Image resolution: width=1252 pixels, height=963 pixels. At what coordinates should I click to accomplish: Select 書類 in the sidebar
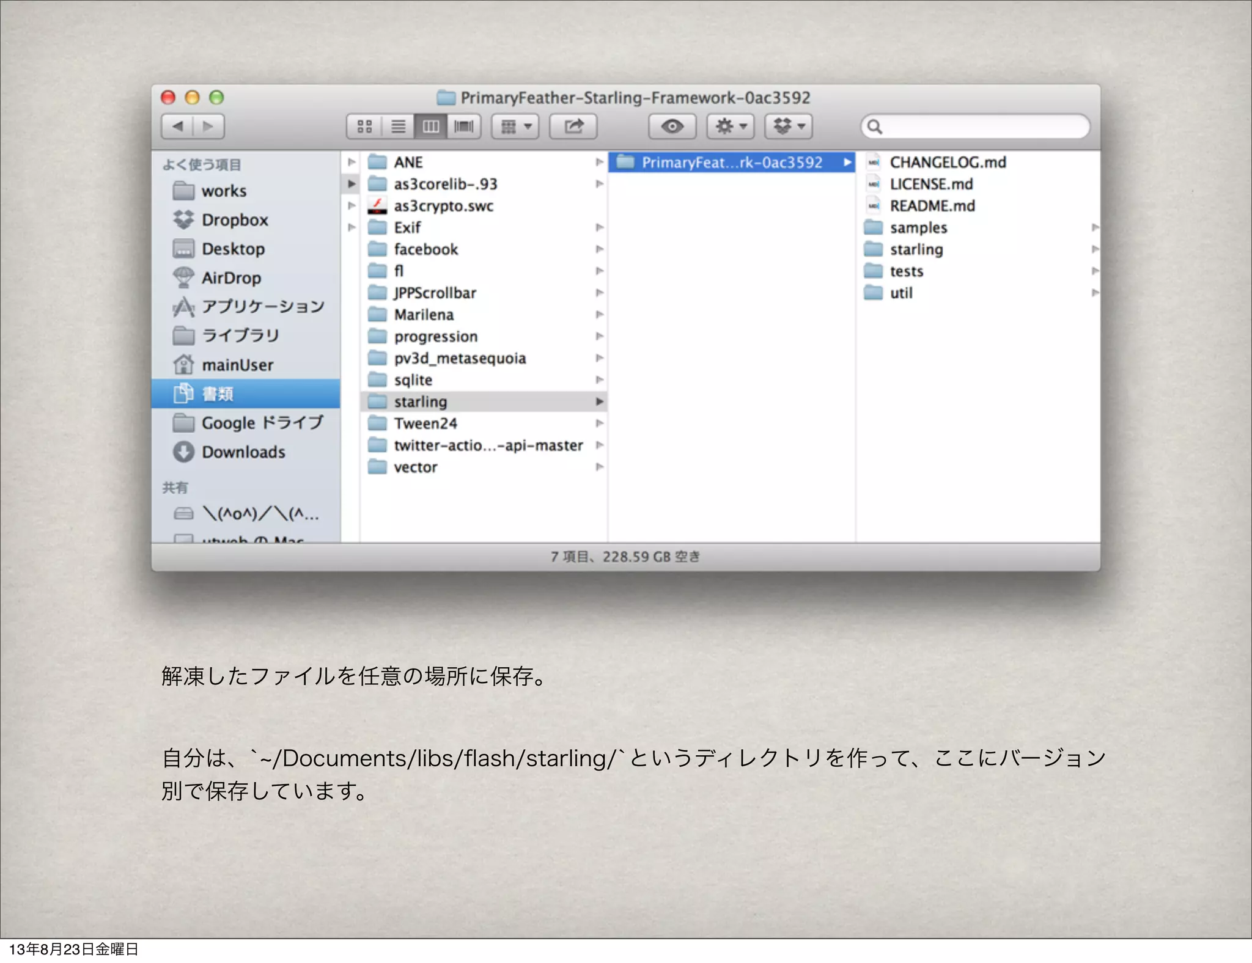click(x=246, y=394)
